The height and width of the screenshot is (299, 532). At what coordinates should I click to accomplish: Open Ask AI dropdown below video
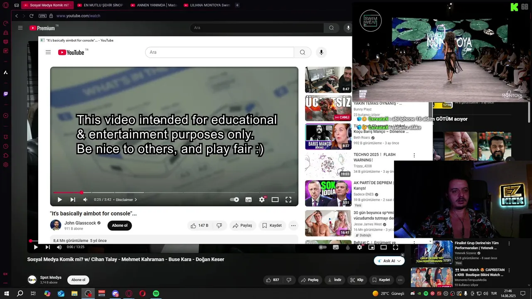click(389, 261)
